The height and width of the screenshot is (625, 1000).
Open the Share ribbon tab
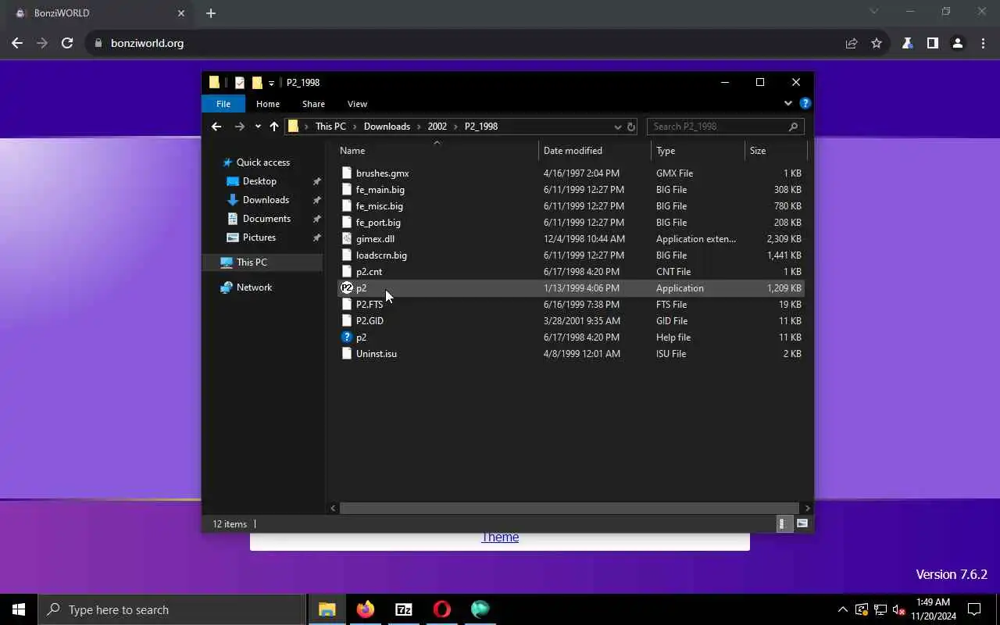(x=313, y=104)
